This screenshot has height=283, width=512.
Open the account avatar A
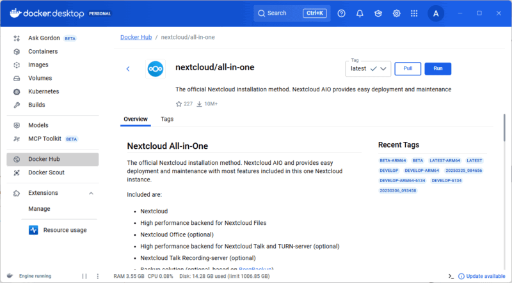point(436,13)
